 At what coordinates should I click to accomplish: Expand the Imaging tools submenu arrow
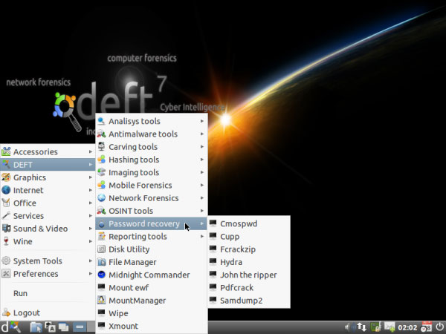tap(202, 172)
